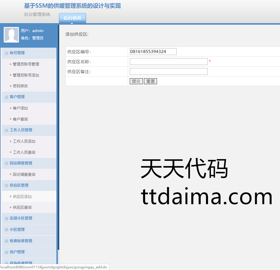Viewport: 280px width, 270px height.
Task: Focus the 供应区名称 text field
Action: [x=169, y=62]
